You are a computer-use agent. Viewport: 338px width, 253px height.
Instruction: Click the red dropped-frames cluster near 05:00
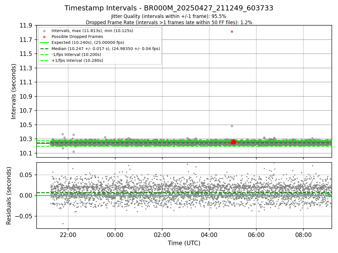click(x=233, y=142)
